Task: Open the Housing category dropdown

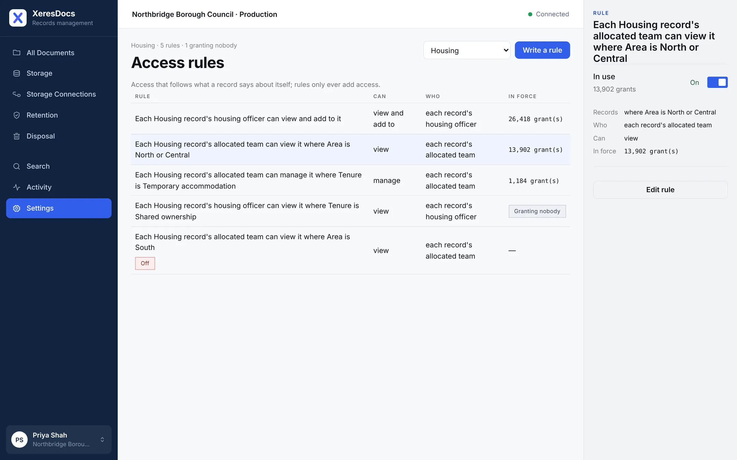Action: [467, 50]
